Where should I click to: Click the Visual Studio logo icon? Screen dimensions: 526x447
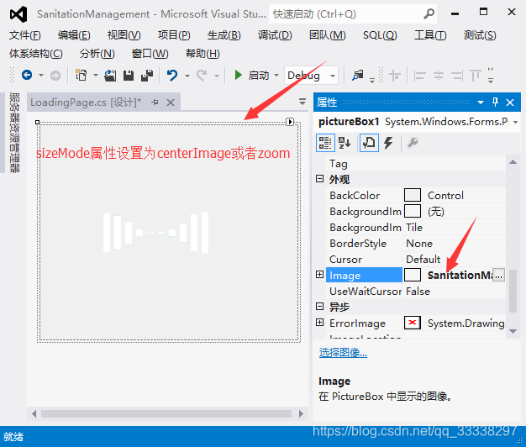pos(18,14)
